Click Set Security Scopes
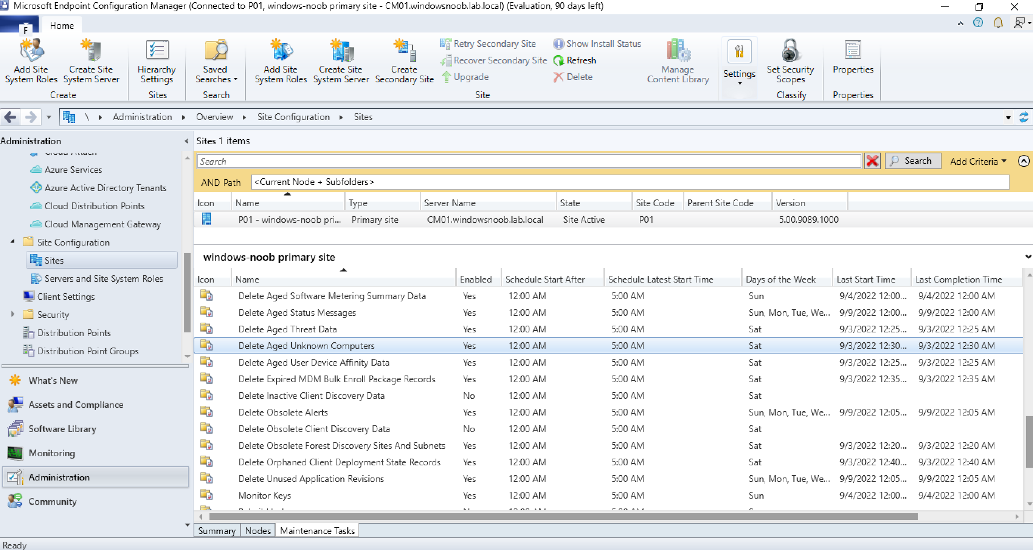 click(790, 61)
